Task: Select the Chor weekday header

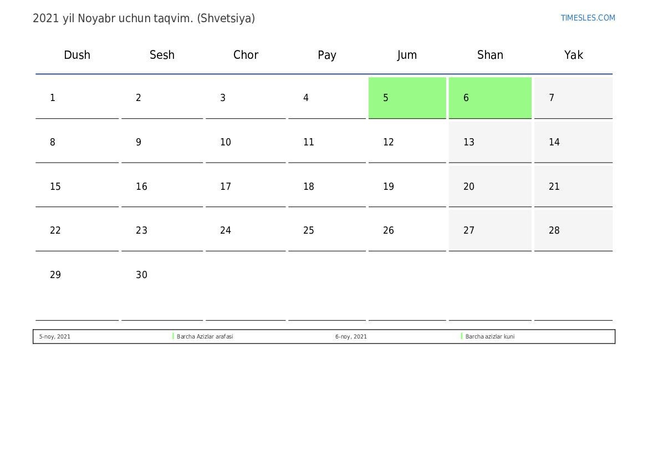Action: pyautogui.click(x=246, y=54)
